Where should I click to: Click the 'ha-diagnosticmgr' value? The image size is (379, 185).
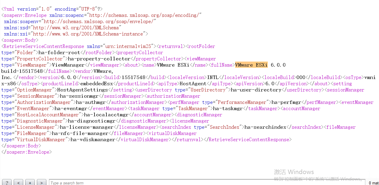[92, 121]
